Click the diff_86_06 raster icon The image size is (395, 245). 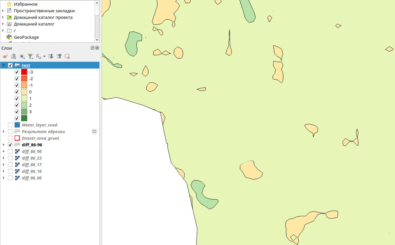point(17,178)
